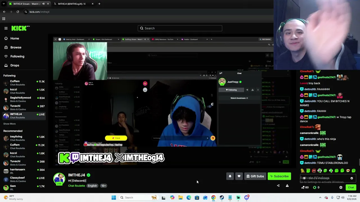Image resolution: width=360 pixels, height=202 pixels.
Task: Click the first green emote above message box
Action: (308, 171)
